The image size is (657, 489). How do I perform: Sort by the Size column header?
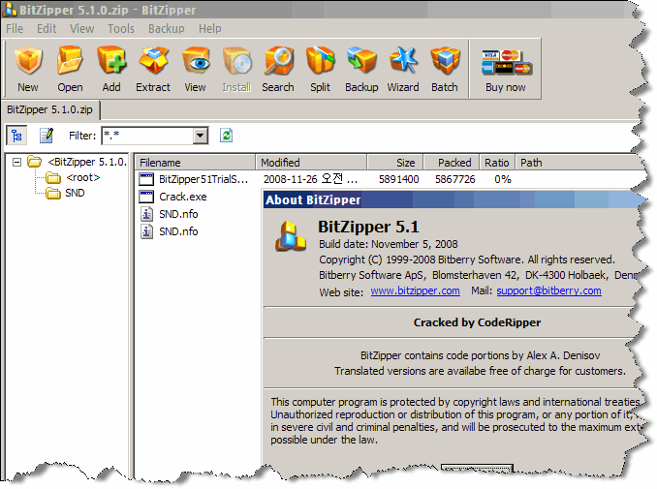pyautogui.click(x=395, y=163)
